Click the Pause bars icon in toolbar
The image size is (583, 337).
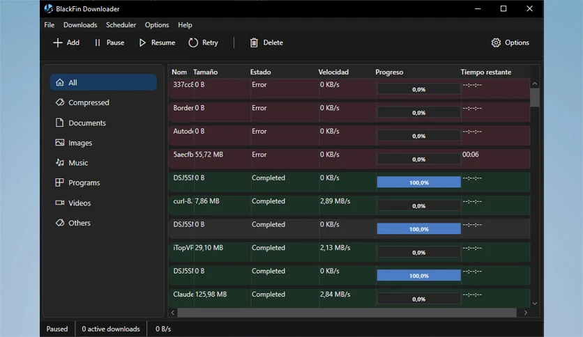(x=98, y=42)
